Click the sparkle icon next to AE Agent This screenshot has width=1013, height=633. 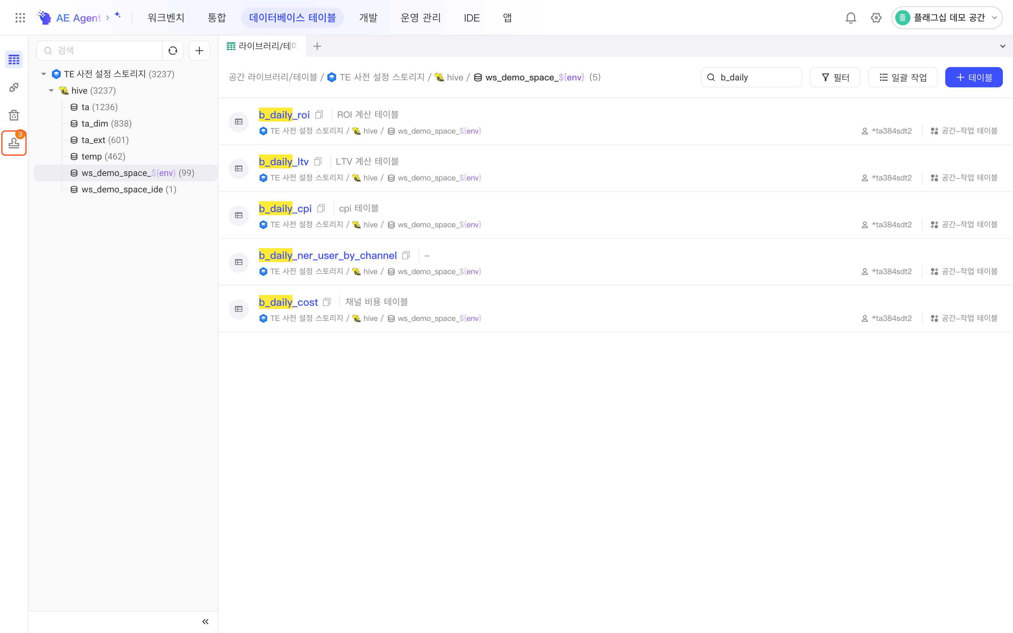coord(118,15)
